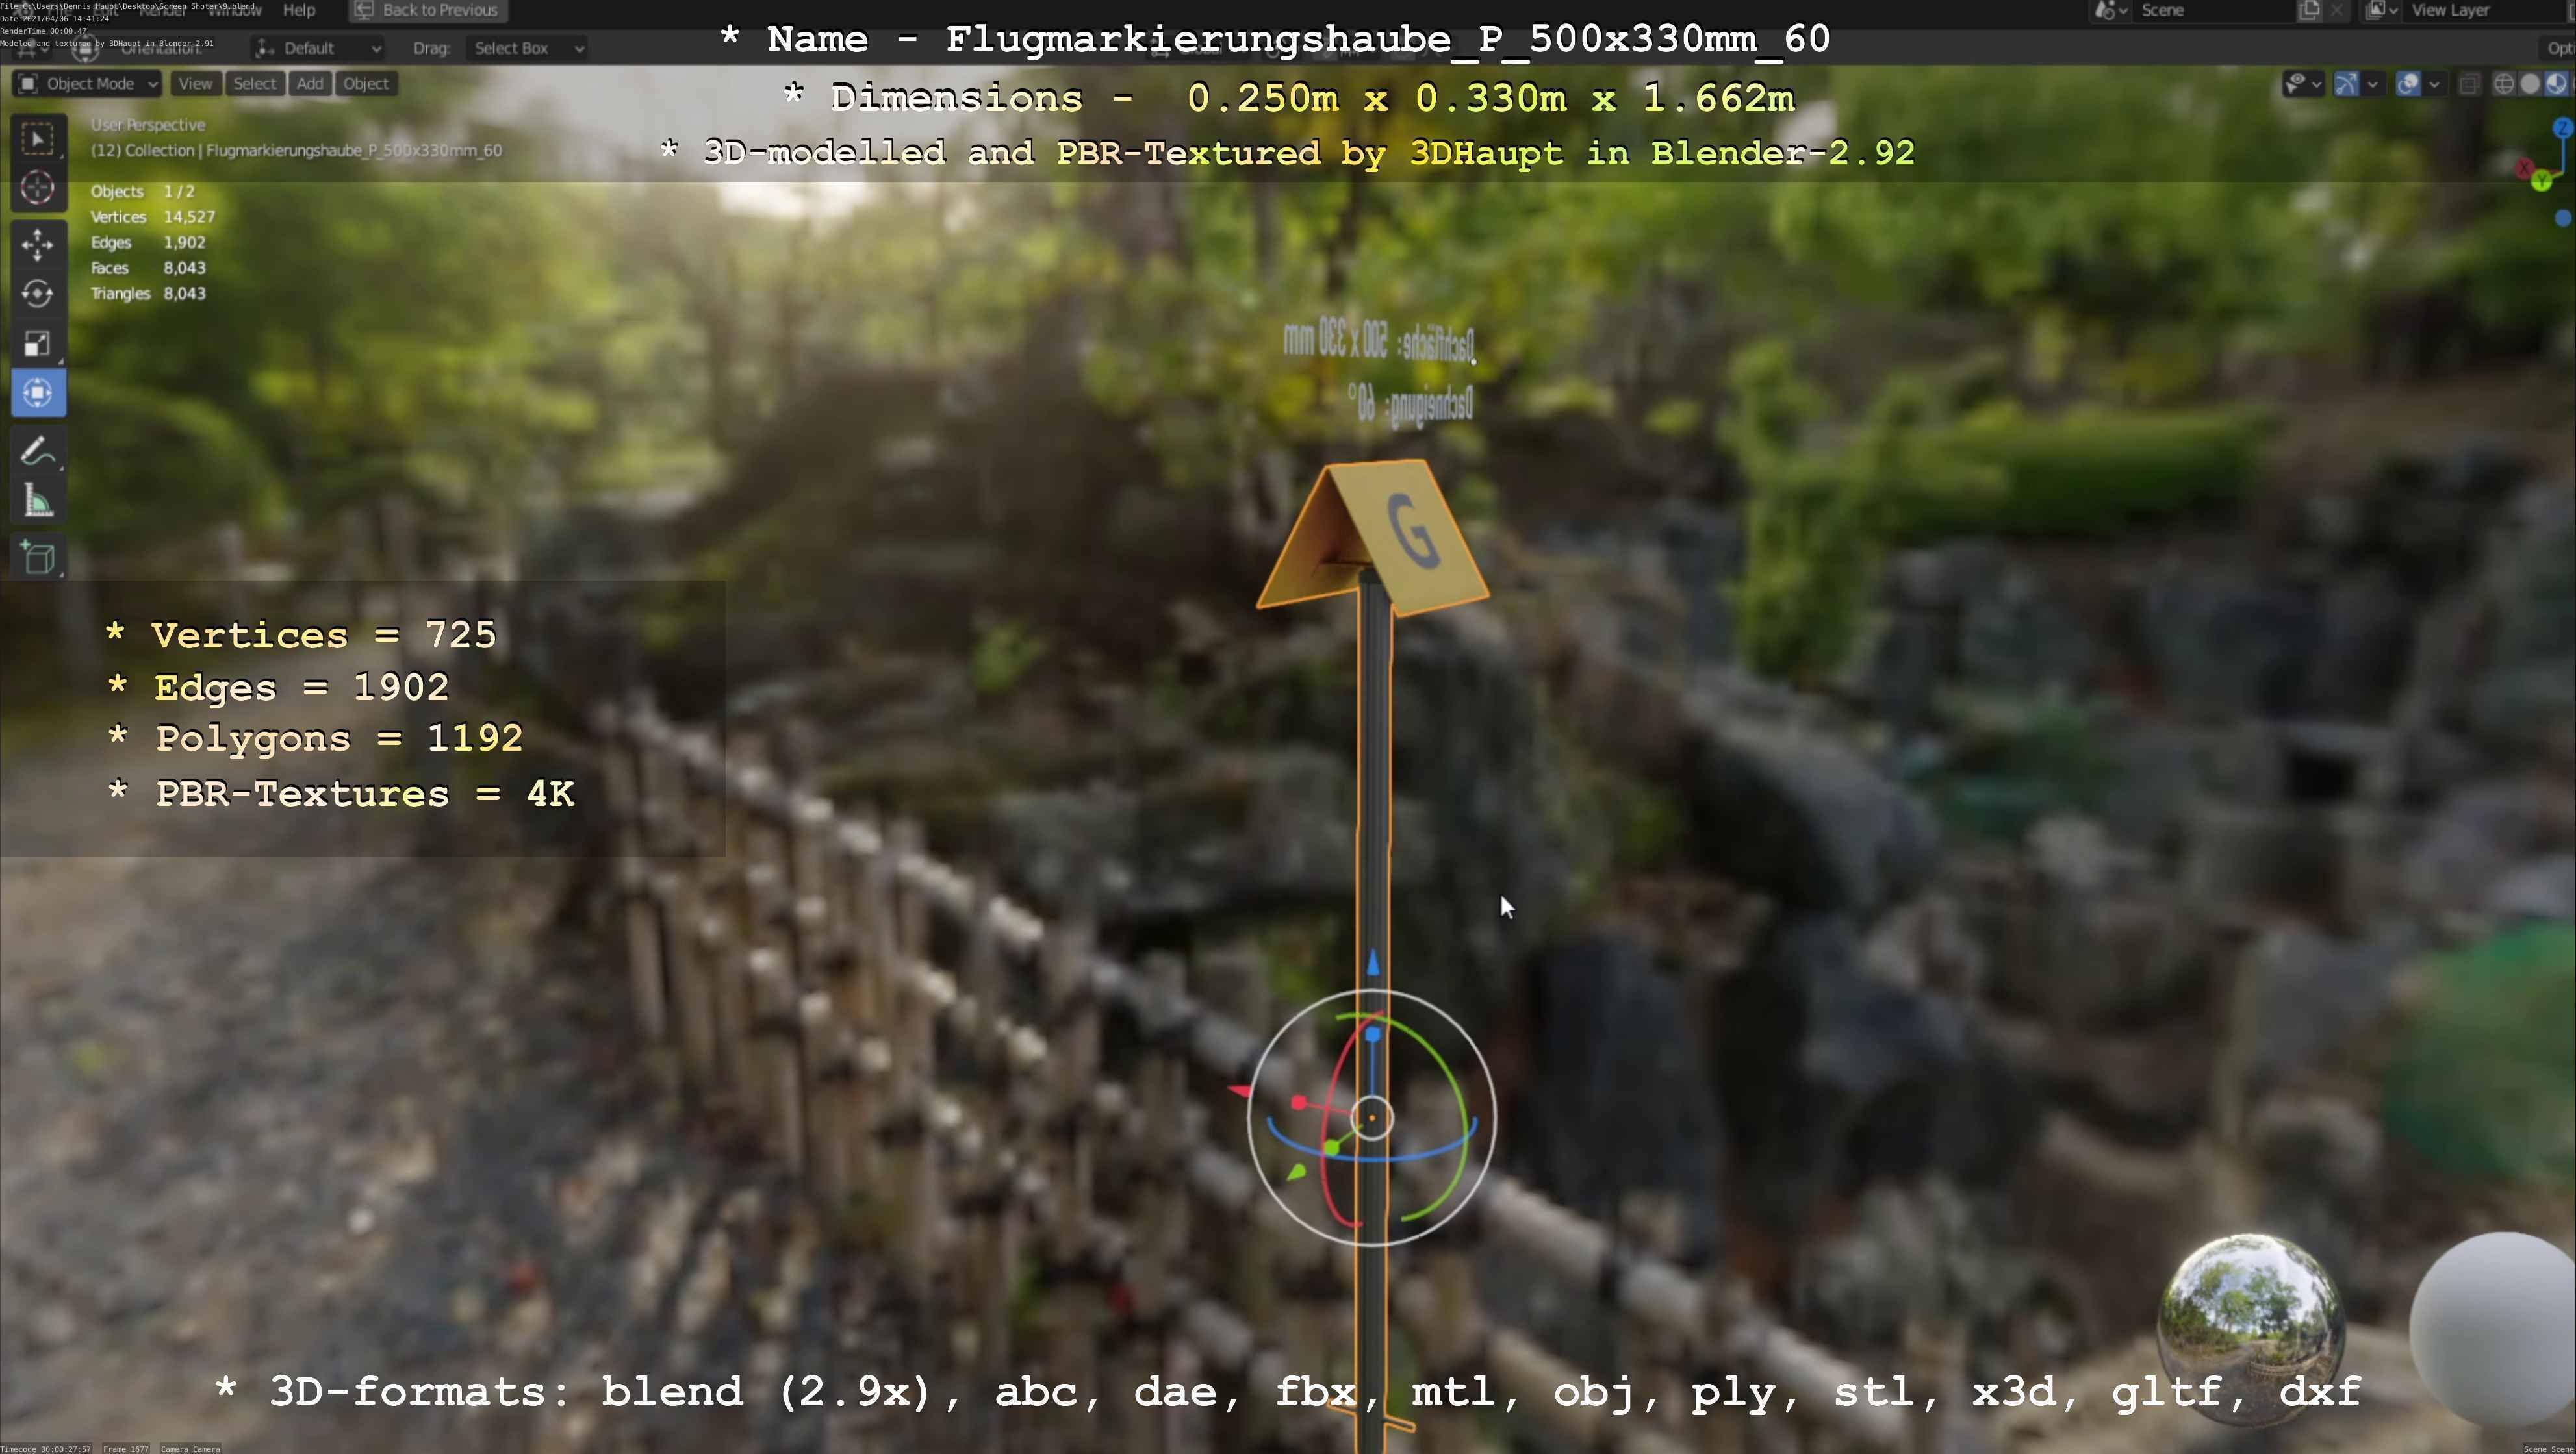Toggle viewport overlays button
This screenshot has width=2576, height=1454.
click(2408, 84)
